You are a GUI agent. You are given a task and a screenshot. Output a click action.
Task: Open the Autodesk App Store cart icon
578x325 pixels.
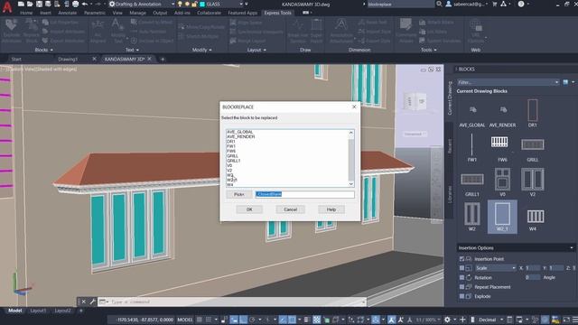click(x=495, y=4)
